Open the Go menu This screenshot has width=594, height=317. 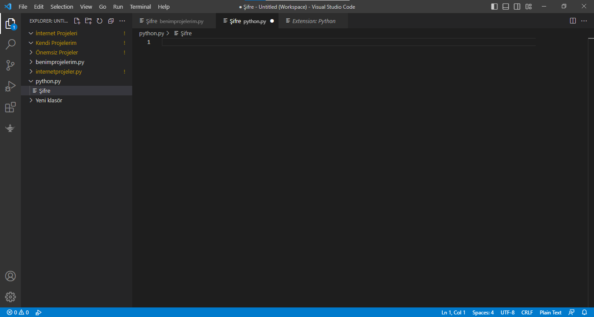[103, 7]
